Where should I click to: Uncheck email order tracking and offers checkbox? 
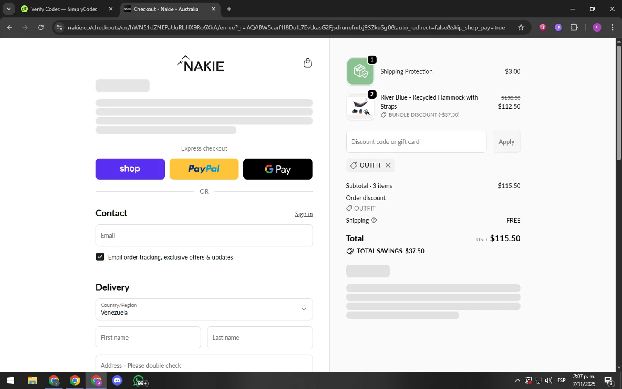pos(100,257)
